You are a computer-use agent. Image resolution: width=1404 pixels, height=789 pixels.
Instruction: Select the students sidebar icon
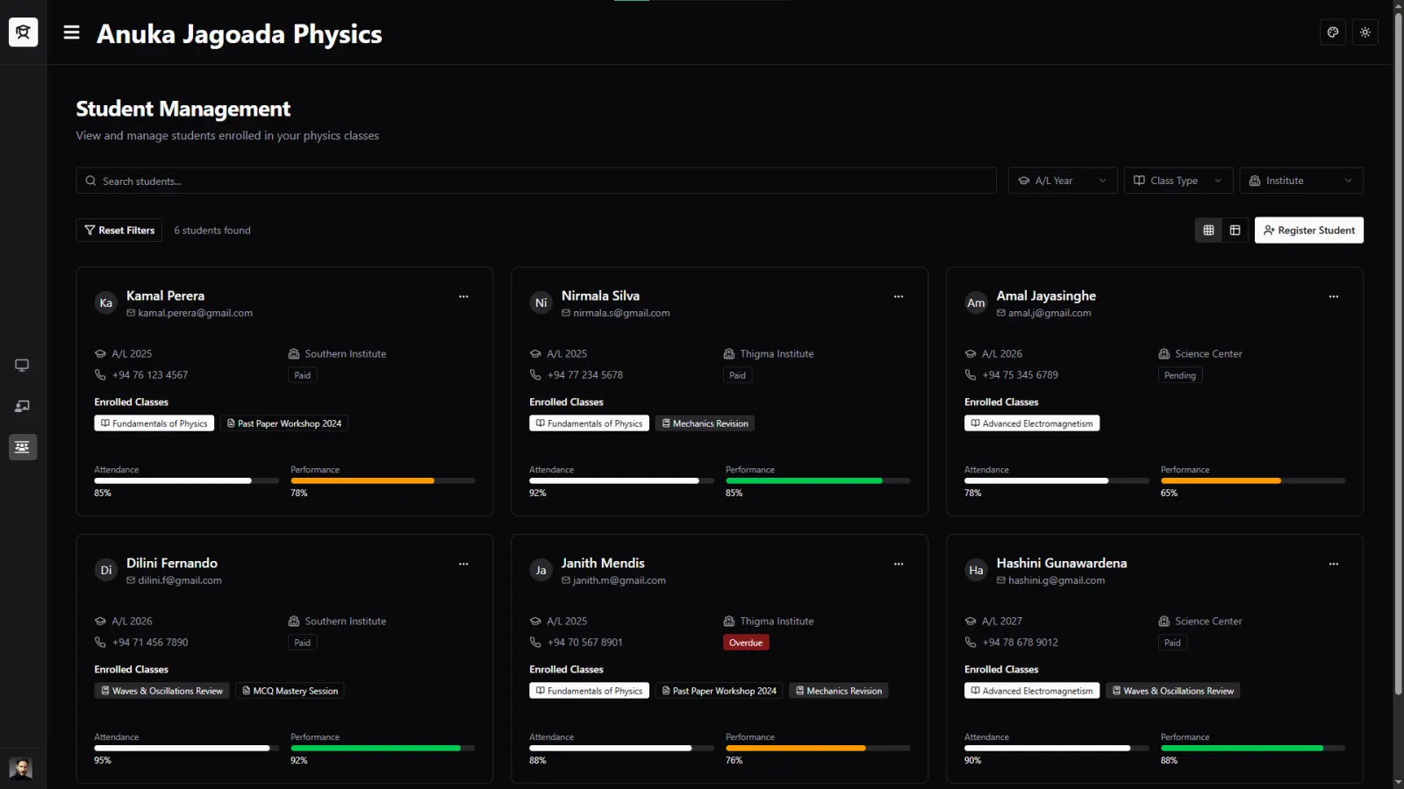coord(23,447)
